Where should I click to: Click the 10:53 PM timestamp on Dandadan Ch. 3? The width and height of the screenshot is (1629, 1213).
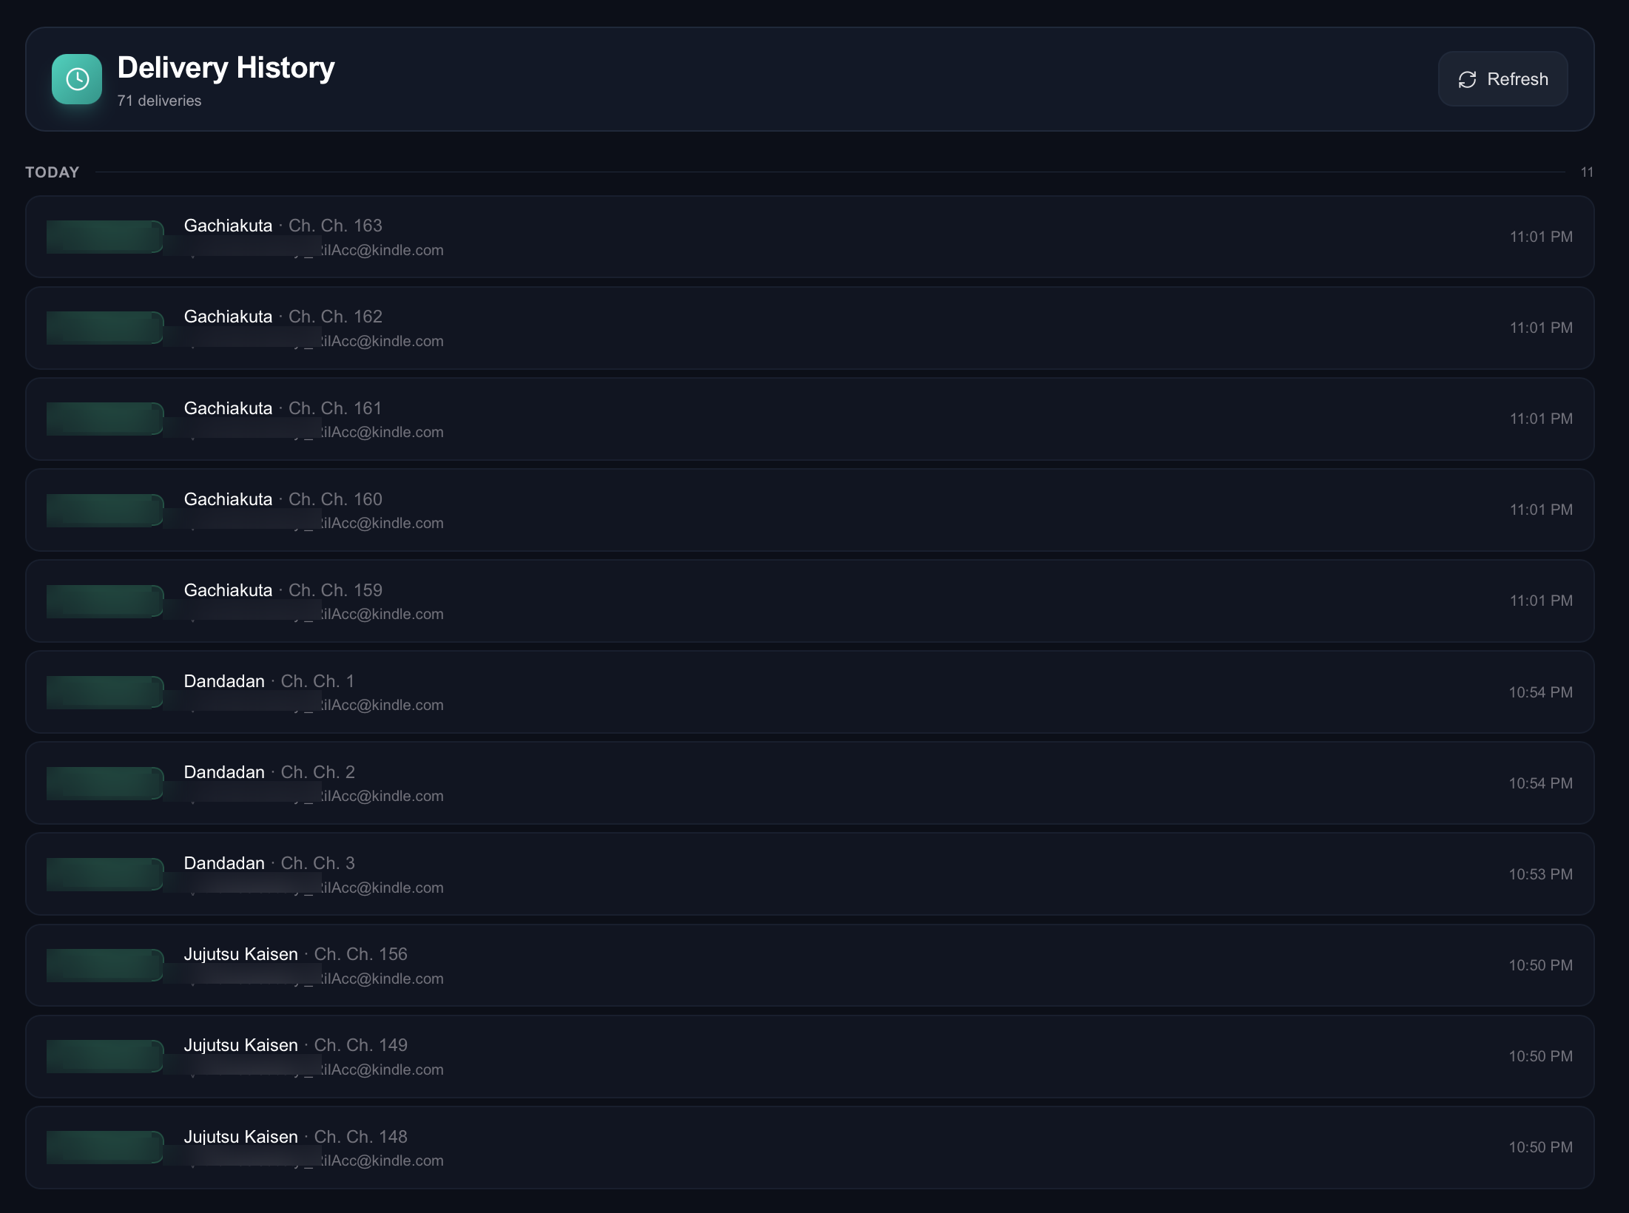[1540, 874]
